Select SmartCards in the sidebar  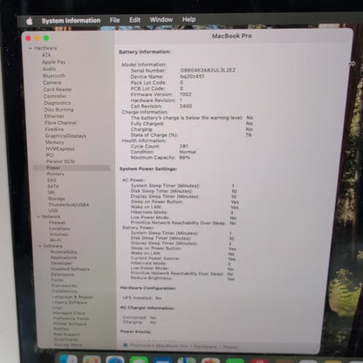pyautogui.click(x=66, y=339)
